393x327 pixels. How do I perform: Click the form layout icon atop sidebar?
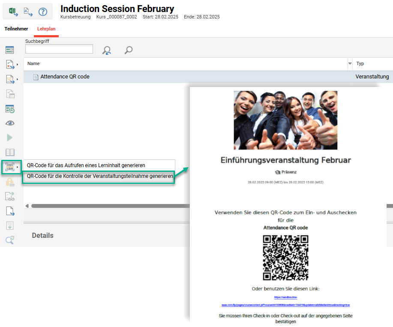10,50
